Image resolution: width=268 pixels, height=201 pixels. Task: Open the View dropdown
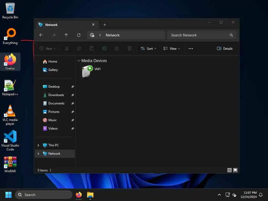172,48
